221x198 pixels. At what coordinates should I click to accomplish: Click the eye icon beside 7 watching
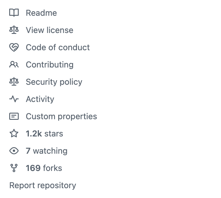(14, 151)
